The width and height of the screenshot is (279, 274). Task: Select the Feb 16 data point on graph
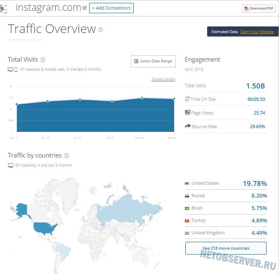(x=112, y=101)
